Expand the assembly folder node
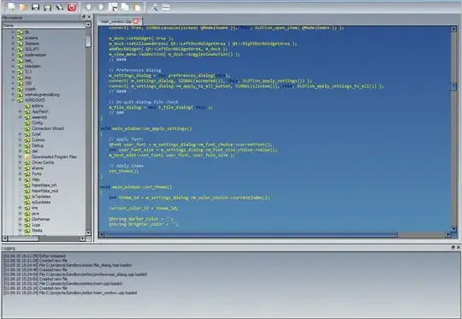Screen dimensions: 462x319 tap(20, 117)
